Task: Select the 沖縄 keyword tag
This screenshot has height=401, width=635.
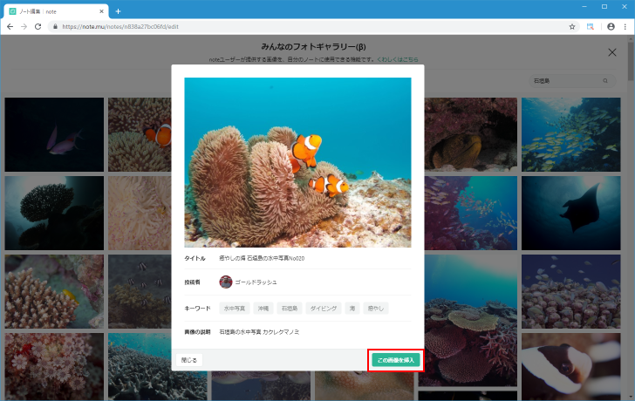Action: tap(263, 309)
